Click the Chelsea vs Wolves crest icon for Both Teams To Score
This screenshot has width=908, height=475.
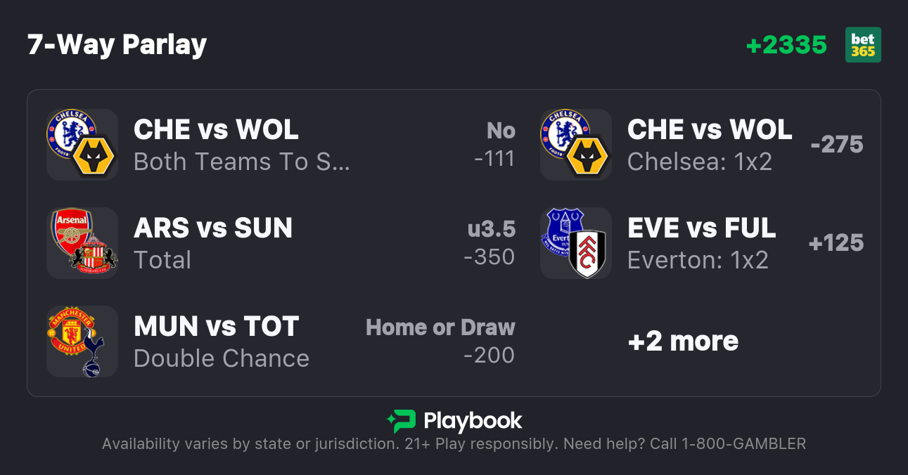(x=82, y=145)
